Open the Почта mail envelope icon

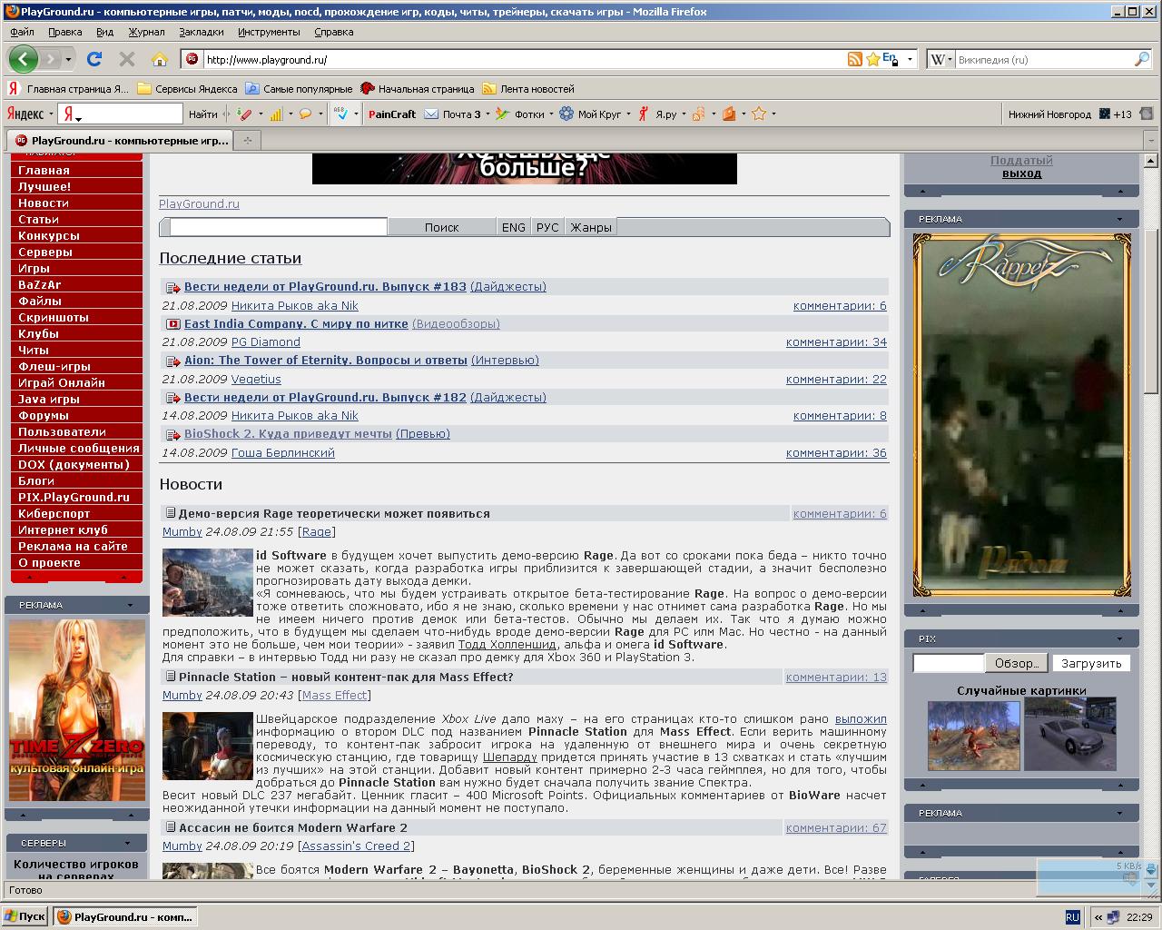pos(431,114)
